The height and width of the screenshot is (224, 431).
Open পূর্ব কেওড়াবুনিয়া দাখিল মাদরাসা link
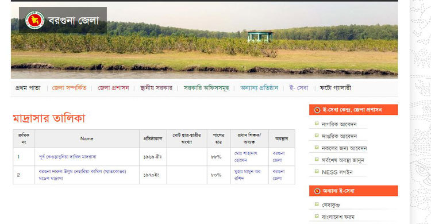click(x=68, y=157)
